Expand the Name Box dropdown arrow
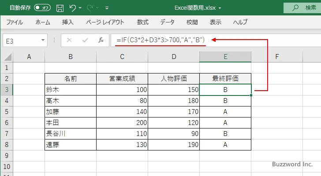Image resolution: width=321 pixels, height=176 pixels. [x=43, y=40]
